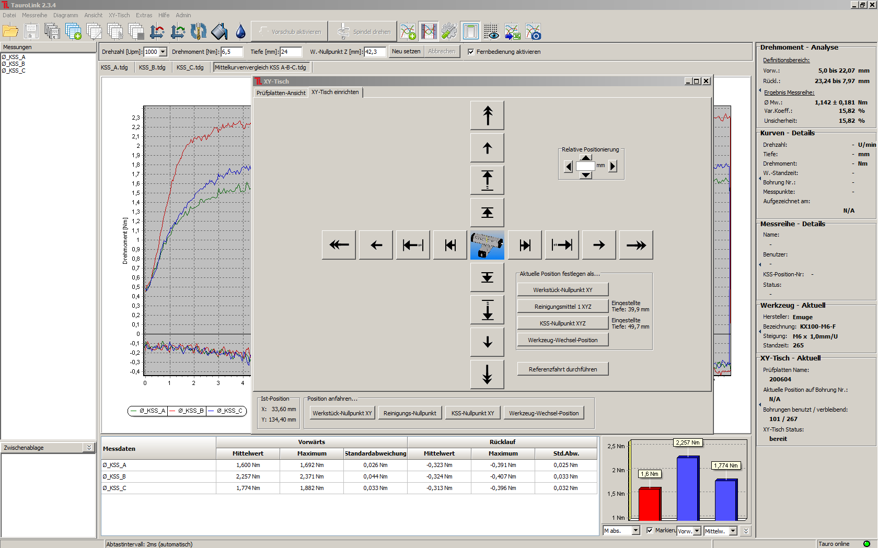This screenshot has height=548, width=878.
Task: Click the grid view eye icon
Action: 491,31
